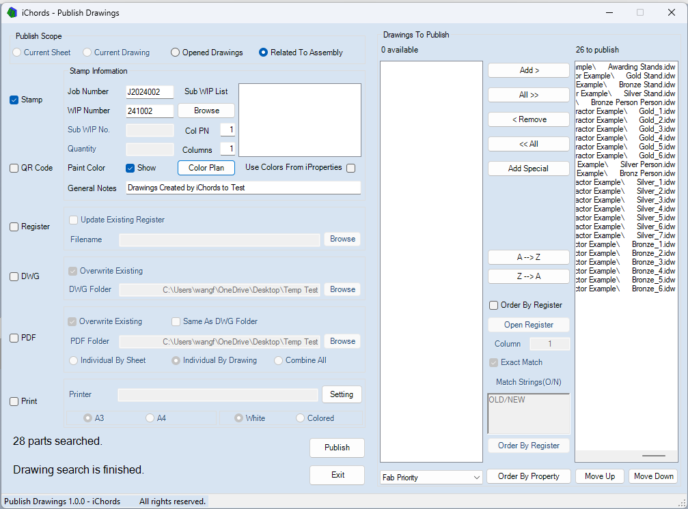Viewport: 688px width, 509px height.
Task: Select Bronz Person.idw row
Action: pyautogui.click(x=626, y=173)
